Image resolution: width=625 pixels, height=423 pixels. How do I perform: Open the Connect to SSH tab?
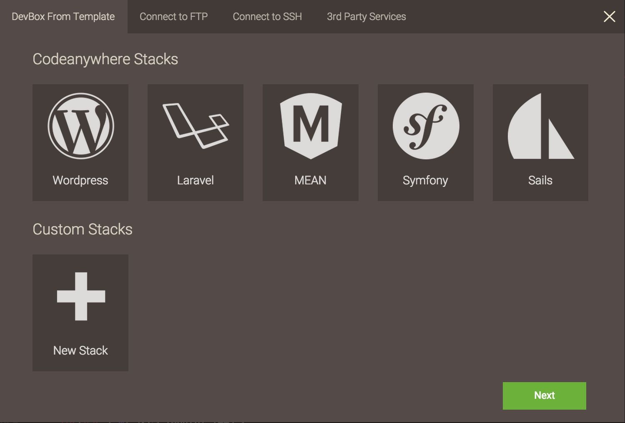(x=267, y=17)
